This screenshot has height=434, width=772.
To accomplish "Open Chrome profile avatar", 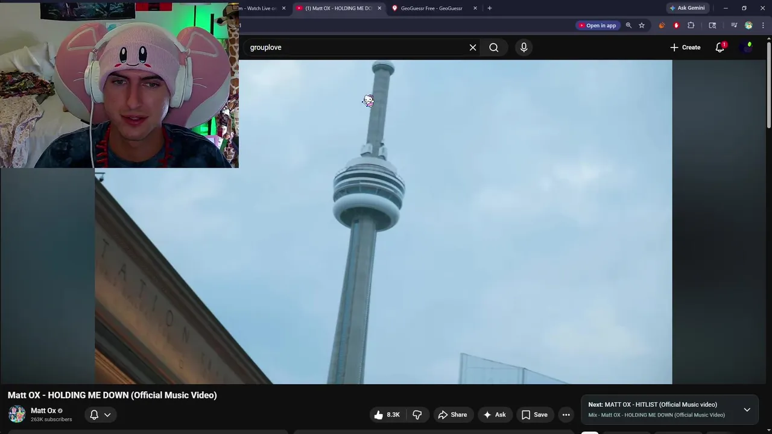I will [x=748, y=25].
